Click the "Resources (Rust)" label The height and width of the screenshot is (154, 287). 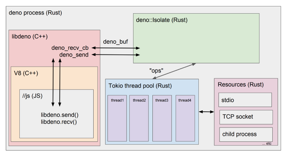pos(241,85)
